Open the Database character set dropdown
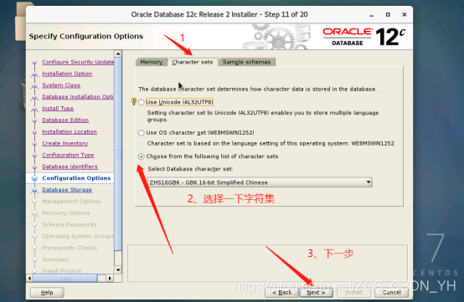 click(260, 182)
